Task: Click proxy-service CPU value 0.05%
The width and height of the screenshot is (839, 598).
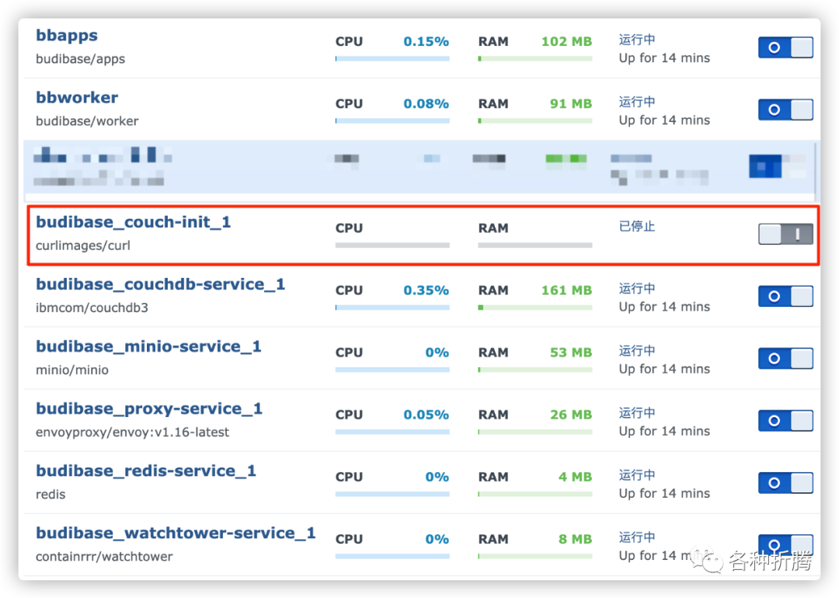Action: (x=426, y=415)
